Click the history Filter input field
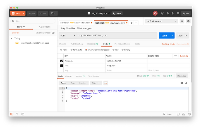Image resolution: width=201 pixels, height=128 pixels. (33, 21)
